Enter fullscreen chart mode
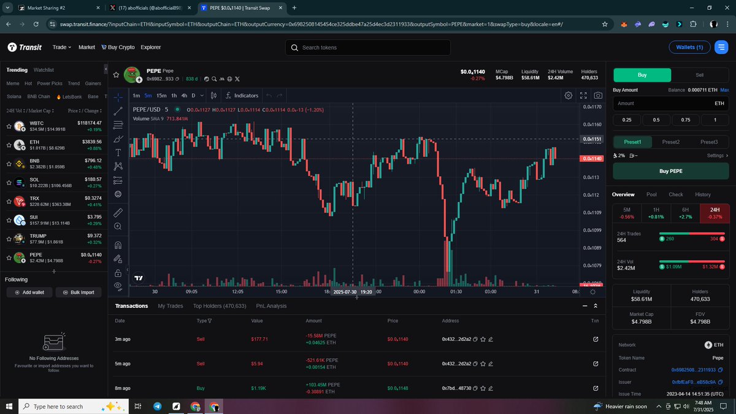 583,96
